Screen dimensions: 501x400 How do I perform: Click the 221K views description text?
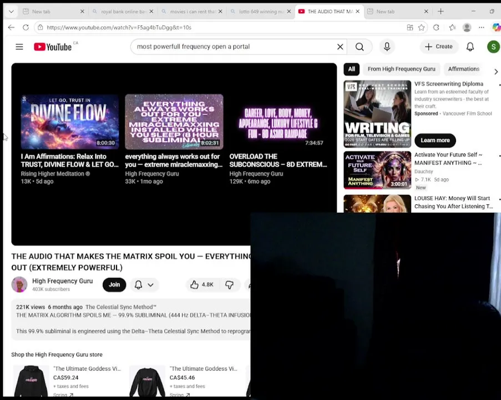point(31,307)
